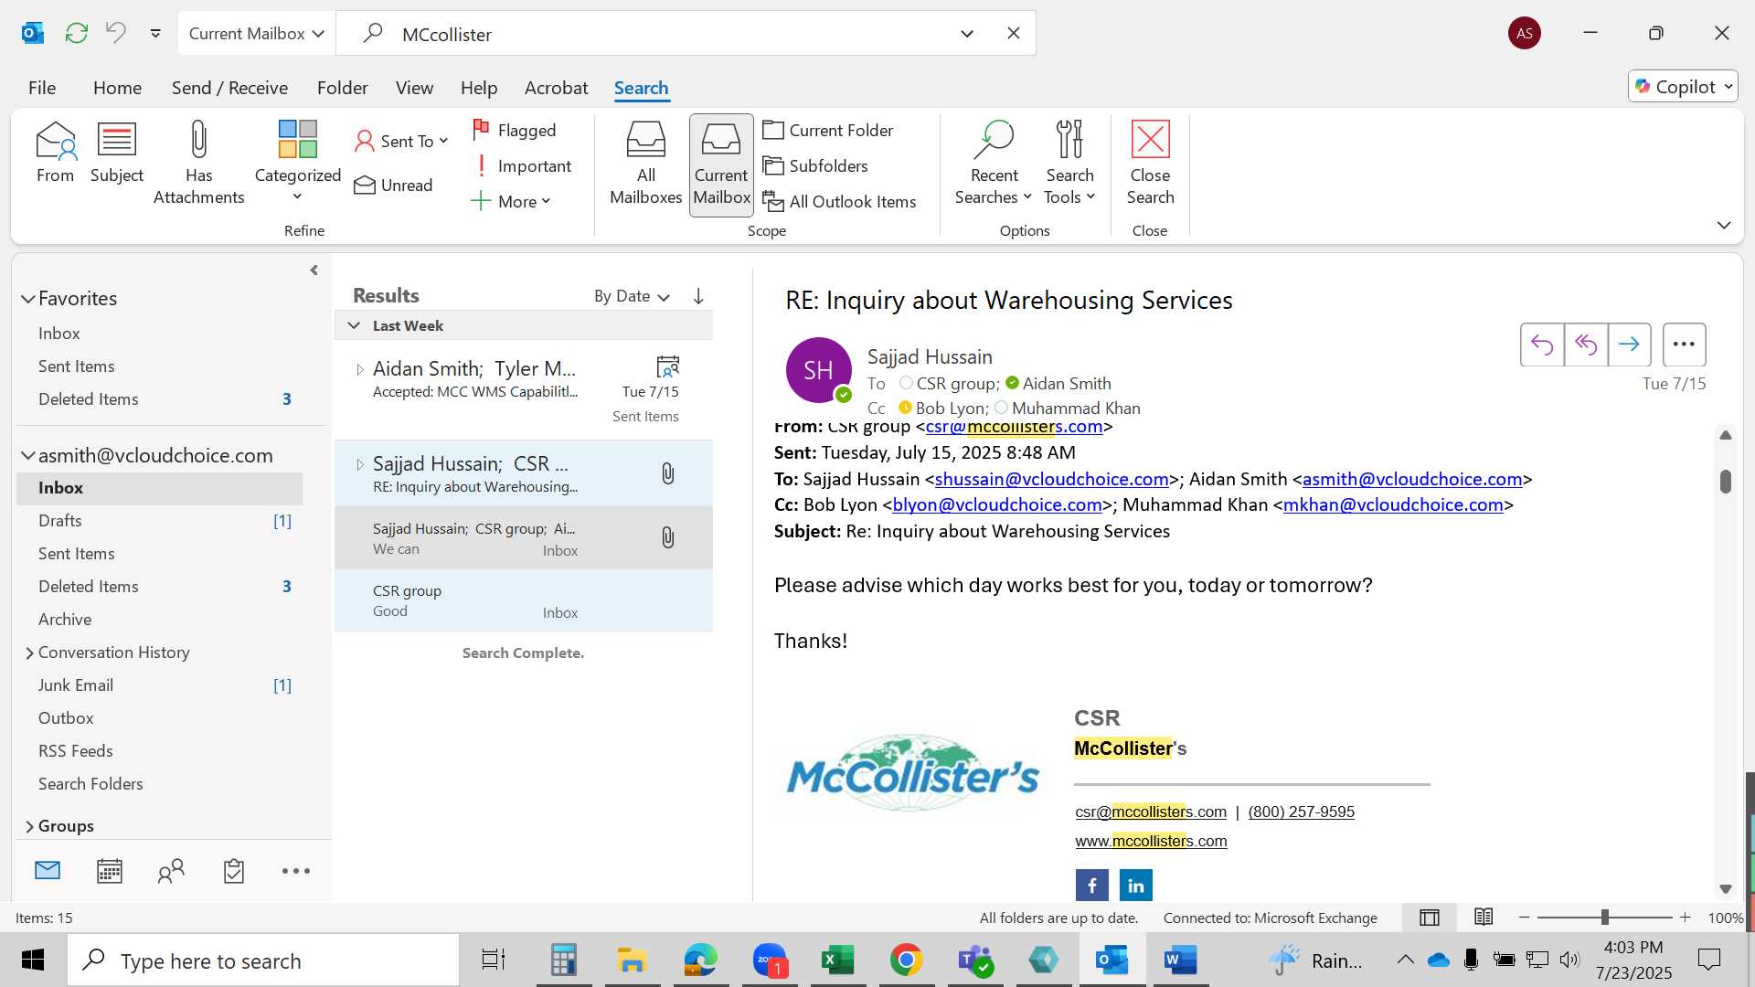
Task: Collapse the Last Week results group
Action: (354, 325)
